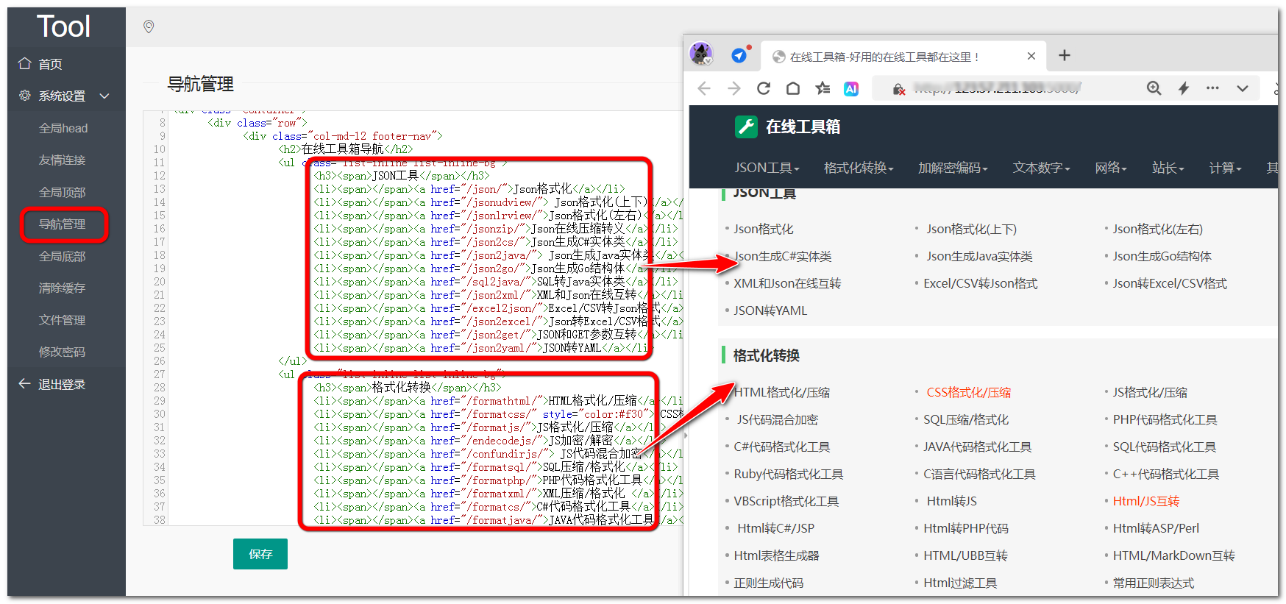
Task: Open the HTML/MarkDown互转 link
Action: [1173, 555]
